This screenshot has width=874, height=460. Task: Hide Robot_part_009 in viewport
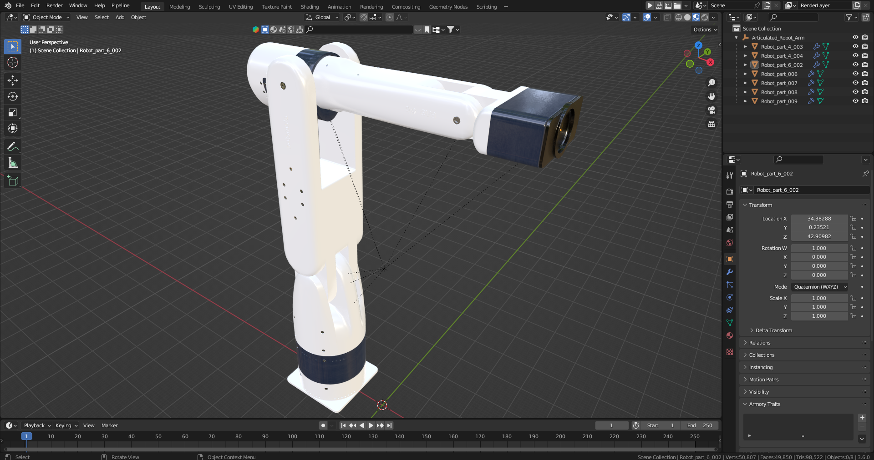[x=855, y=101]
